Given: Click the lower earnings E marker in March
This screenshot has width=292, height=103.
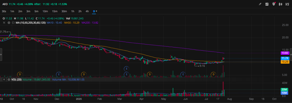Looking at the screenshot, I should (127, 74).
